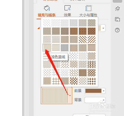Choose the 10% dotted pattern swatch
Viewport: 124px width, 116px height.
tap(56, 23)
